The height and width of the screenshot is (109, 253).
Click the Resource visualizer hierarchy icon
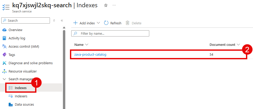click(x=4, y=71)
